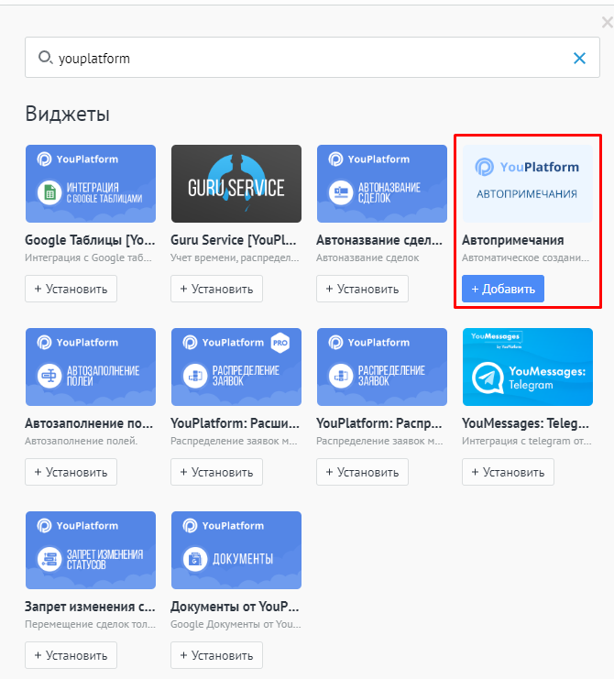Focus the widget search field
Viewport: 614px width, 679px height.
click(312, 58)
